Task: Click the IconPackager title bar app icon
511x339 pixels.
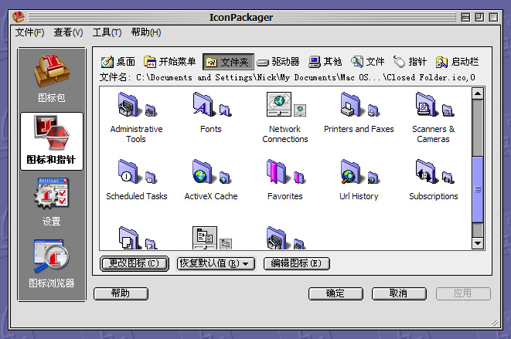Action: pos(19,17)
